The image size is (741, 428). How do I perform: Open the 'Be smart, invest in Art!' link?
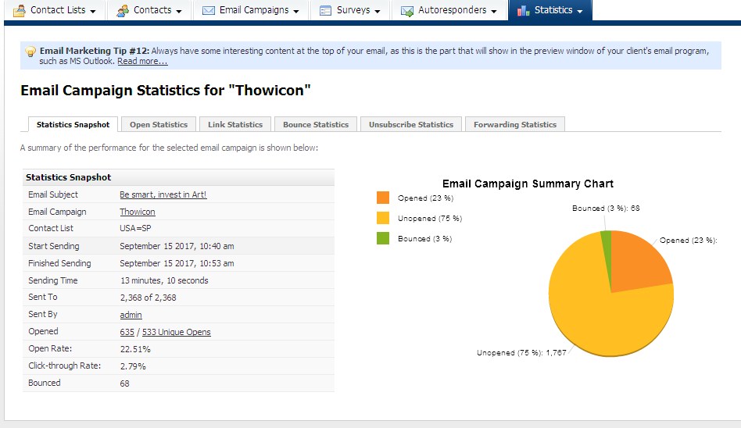tap(163, 195)
